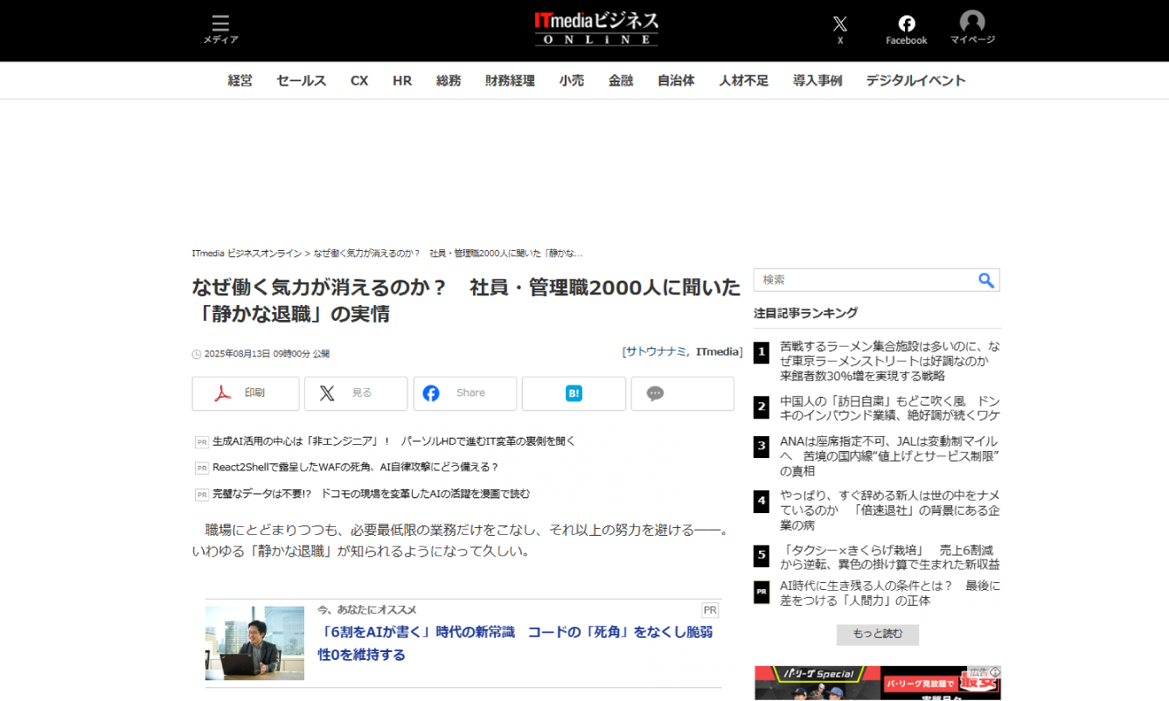Go to the デジタルイベント menu item
Image resolution: width=1169 pixels, height=701 pixels.
915,80
